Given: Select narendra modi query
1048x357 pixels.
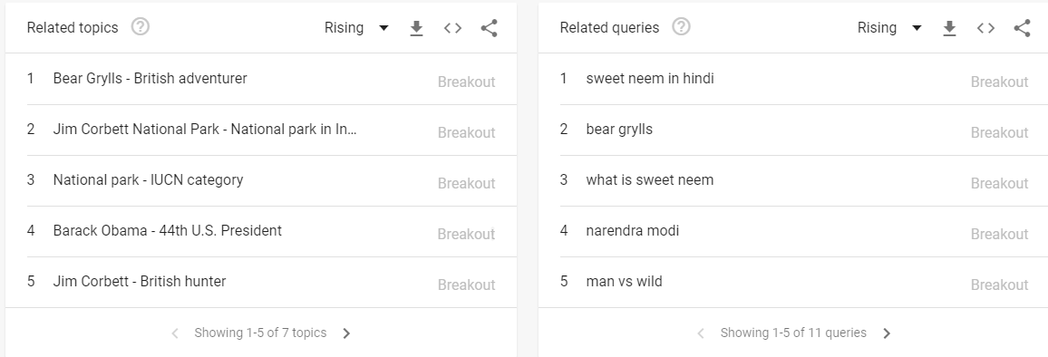Looking at the screenshot, I should click(804, 231).
